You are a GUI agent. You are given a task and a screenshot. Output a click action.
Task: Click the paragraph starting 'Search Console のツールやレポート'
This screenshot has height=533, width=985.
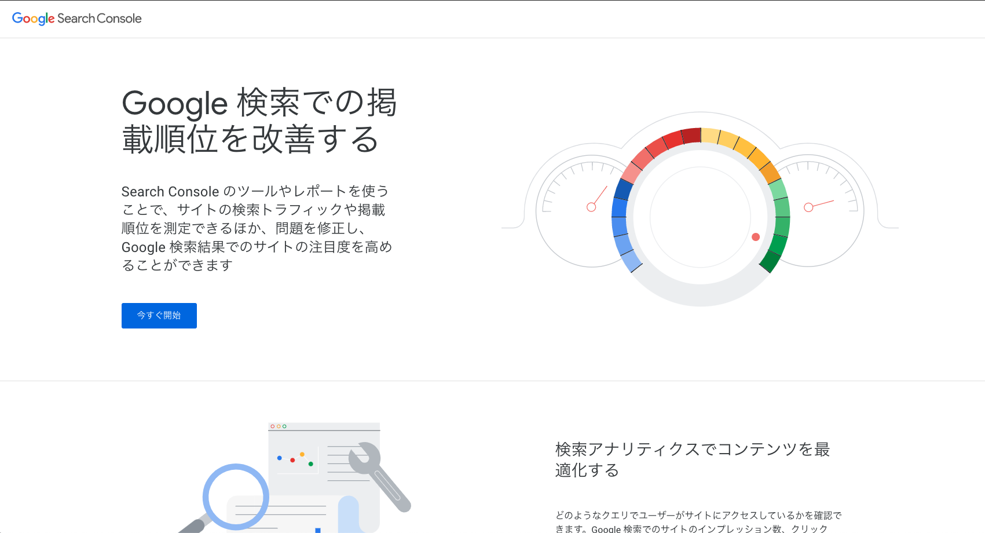coord(257,228)
